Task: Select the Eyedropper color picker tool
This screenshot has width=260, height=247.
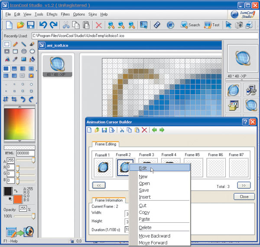Action: pyautogui.click(x=15, y=59)
